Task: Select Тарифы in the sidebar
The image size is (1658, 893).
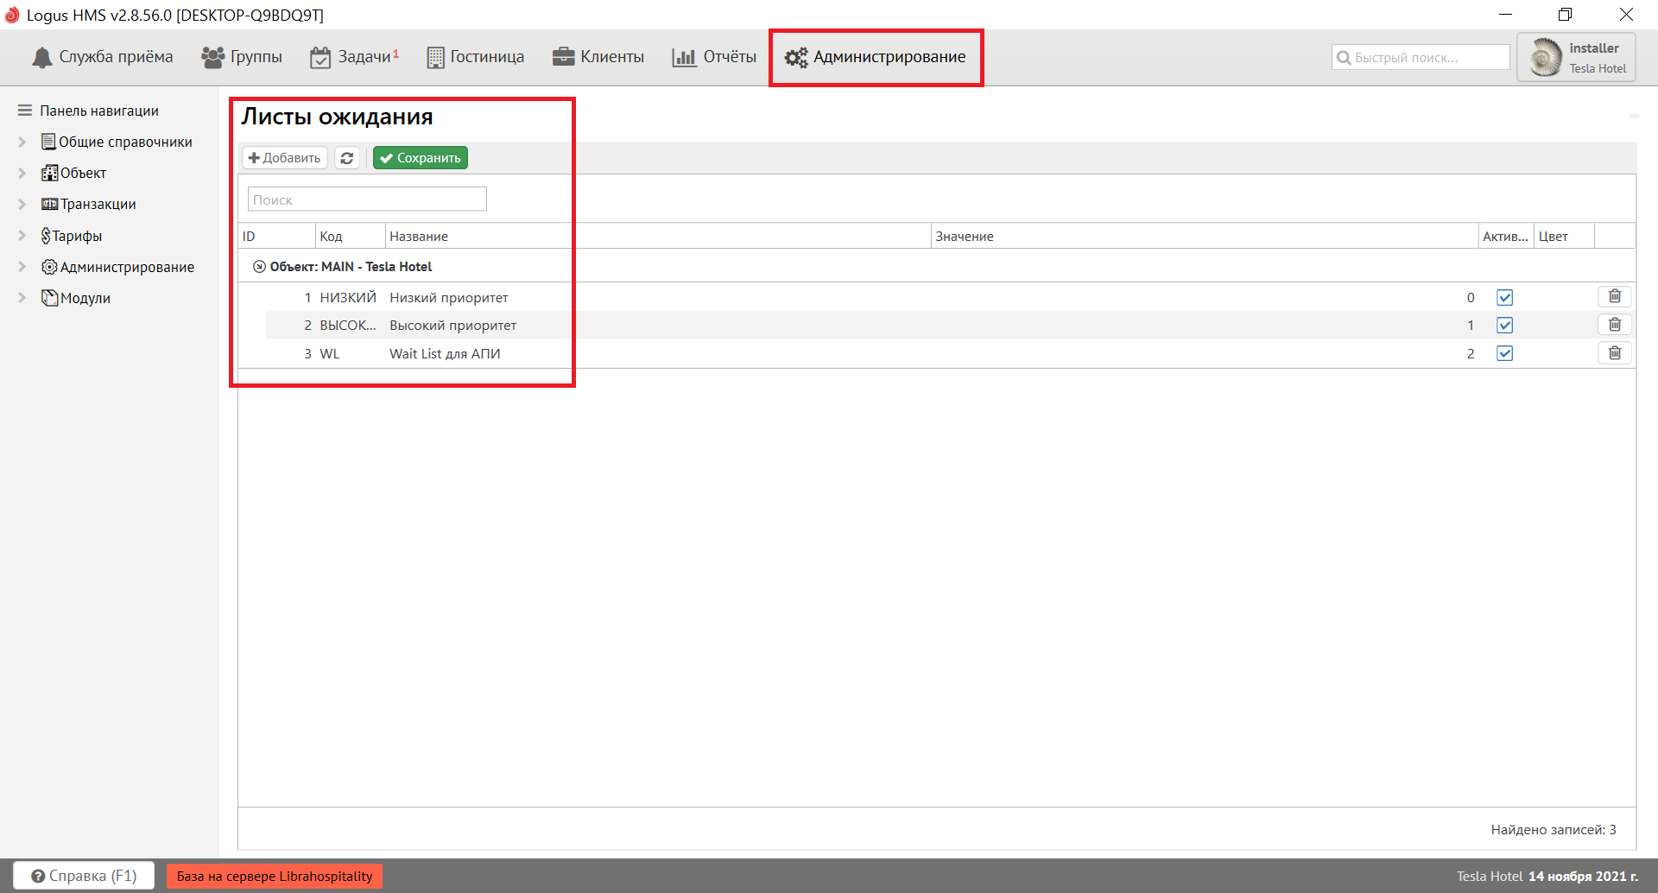Action: pyautogui.click(x=72, y=236)
